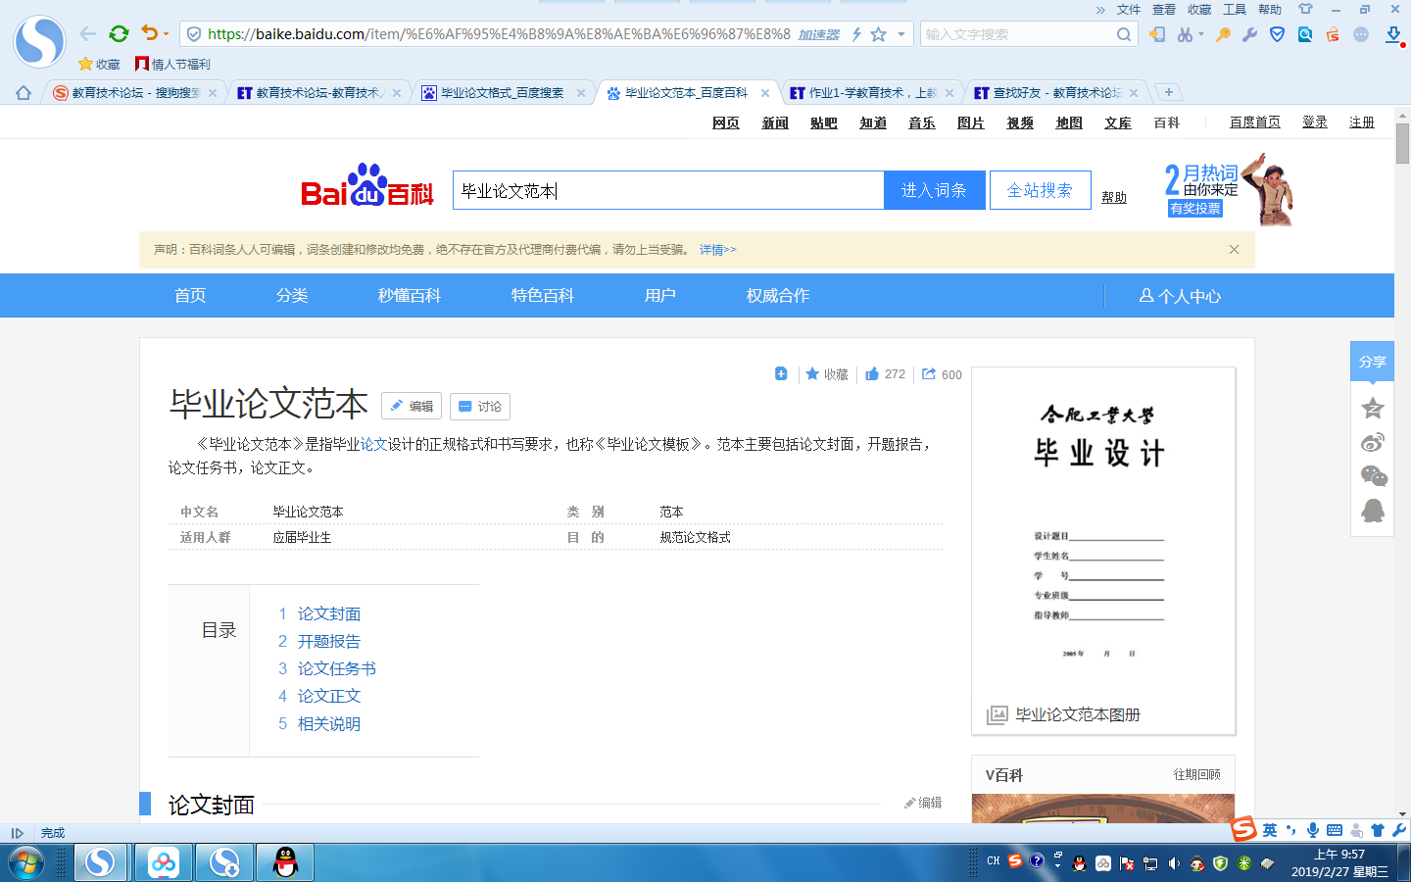Click the orange undo-close-tab arrow
This screenshot has height=882, width=1411.
(149, 33)
